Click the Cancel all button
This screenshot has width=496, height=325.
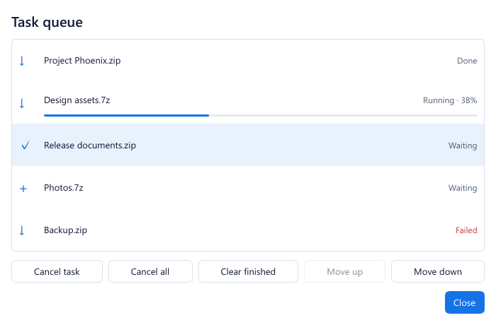150,271
